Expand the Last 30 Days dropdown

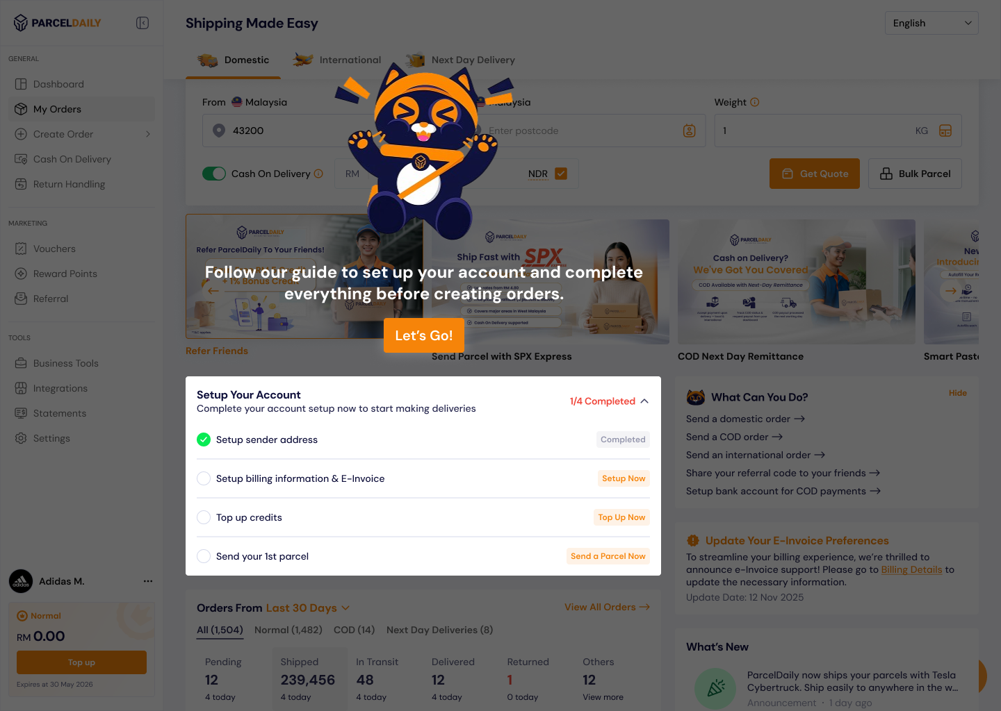click(308, 608)
